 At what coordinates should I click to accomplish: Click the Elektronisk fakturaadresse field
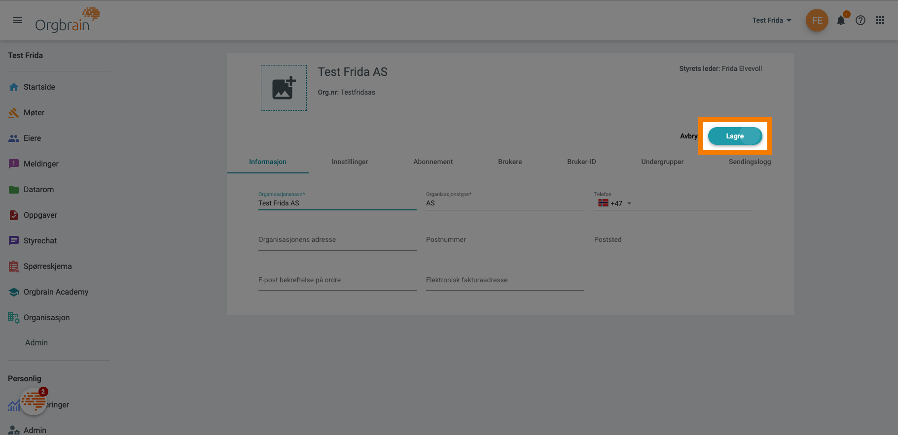(x=505, y=280)
